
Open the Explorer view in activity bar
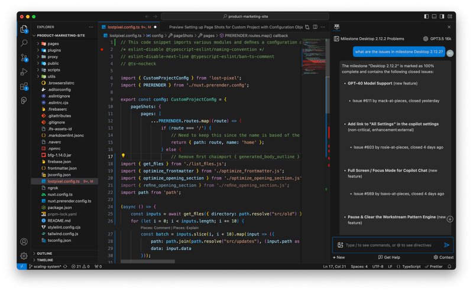tap(24, 29)
